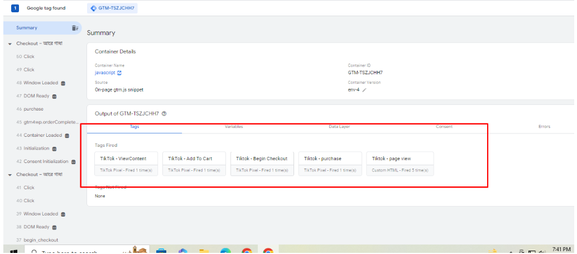Select event 48 Window Loaded
The image size is (577, 254).
(38, 83)
